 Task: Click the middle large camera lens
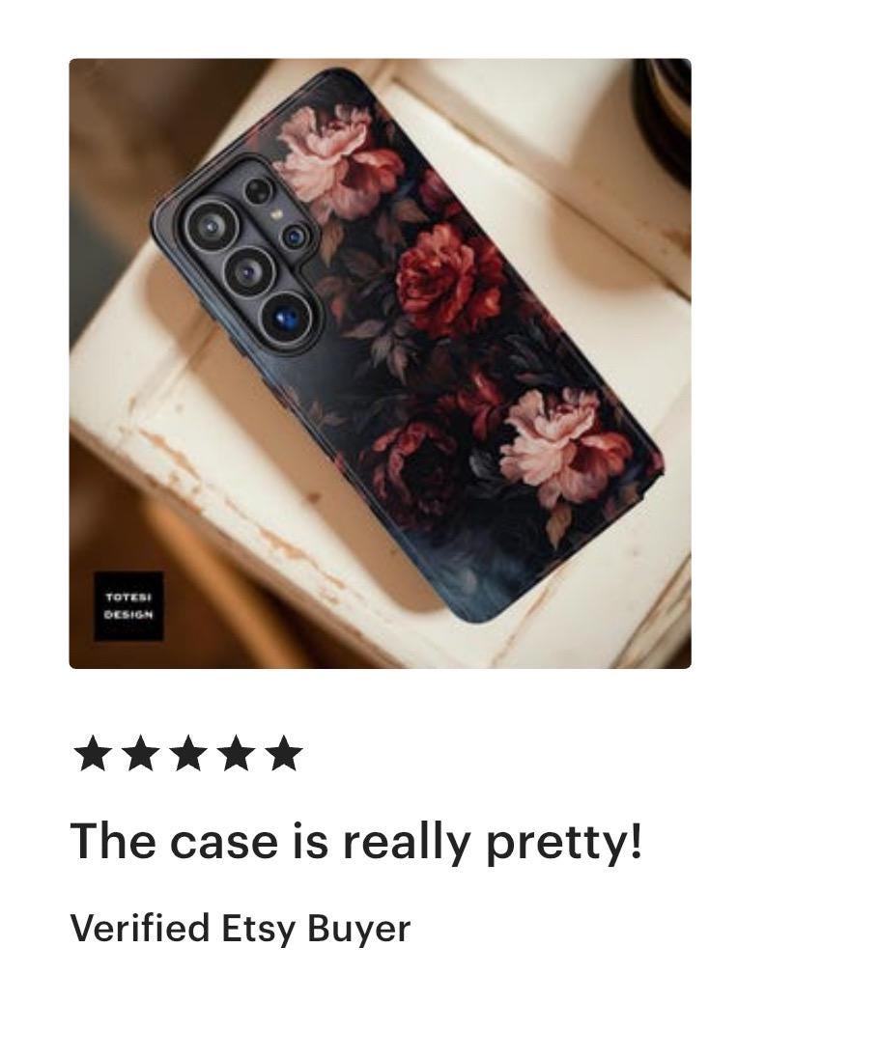coord(248,271)
